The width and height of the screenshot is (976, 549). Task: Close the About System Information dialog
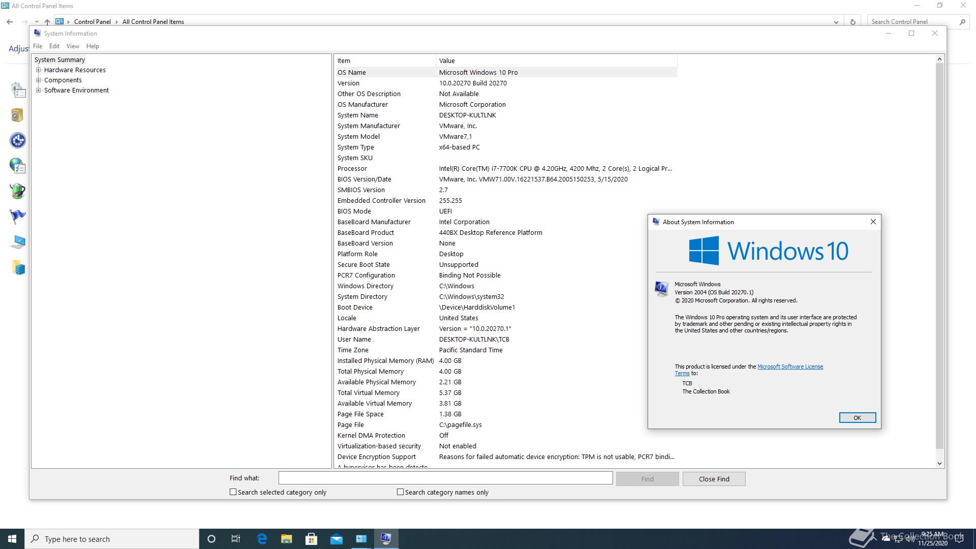pyautogui.click(x=873, y=222)
